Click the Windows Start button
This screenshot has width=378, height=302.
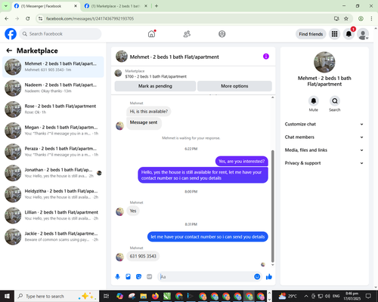coord(7,296)
